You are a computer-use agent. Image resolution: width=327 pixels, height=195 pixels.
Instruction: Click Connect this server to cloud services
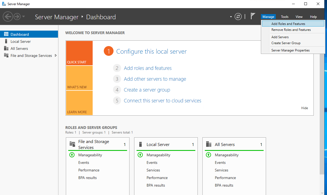point(163,101)
